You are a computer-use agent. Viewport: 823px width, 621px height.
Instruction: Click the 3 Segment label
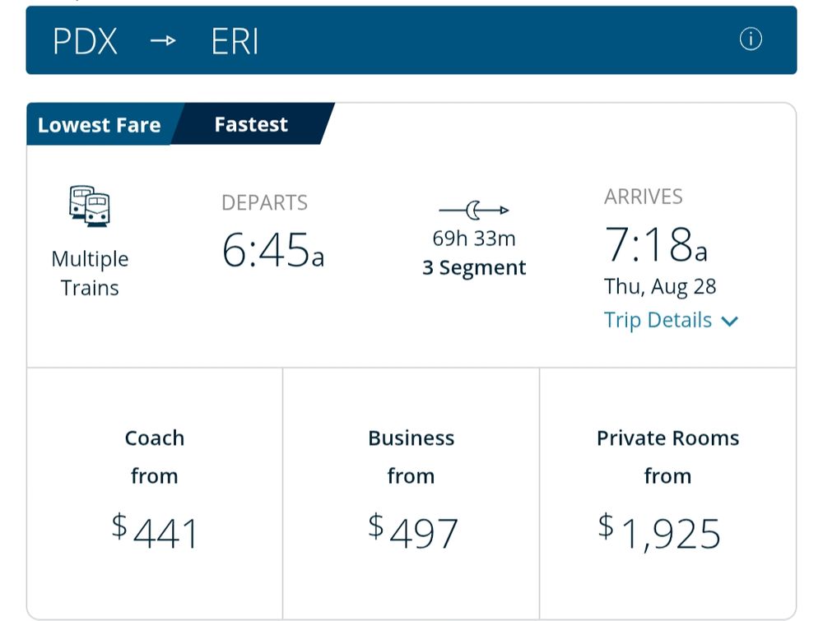474,268
